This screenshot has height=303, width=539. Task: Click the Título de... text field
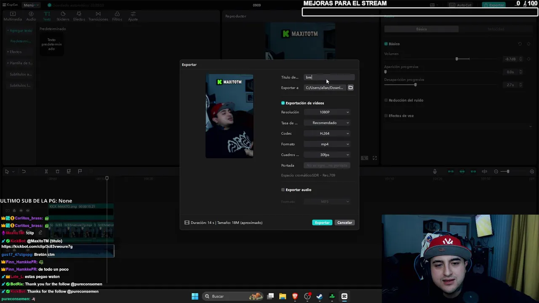329,77
